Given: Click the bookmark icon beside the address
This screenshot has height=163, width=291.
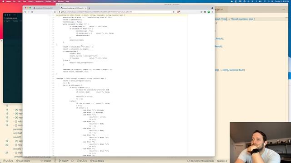Looking at the screenshot, I should tap(55, 12).
